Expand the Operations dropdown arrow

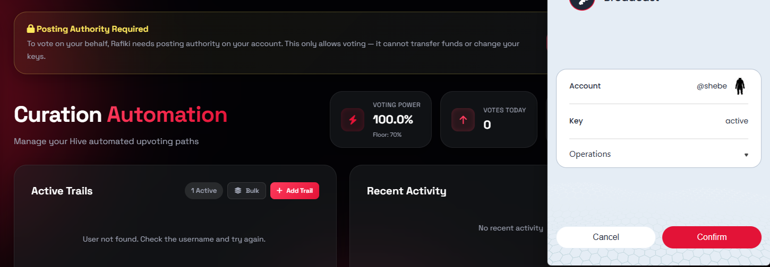pos(746,155)
